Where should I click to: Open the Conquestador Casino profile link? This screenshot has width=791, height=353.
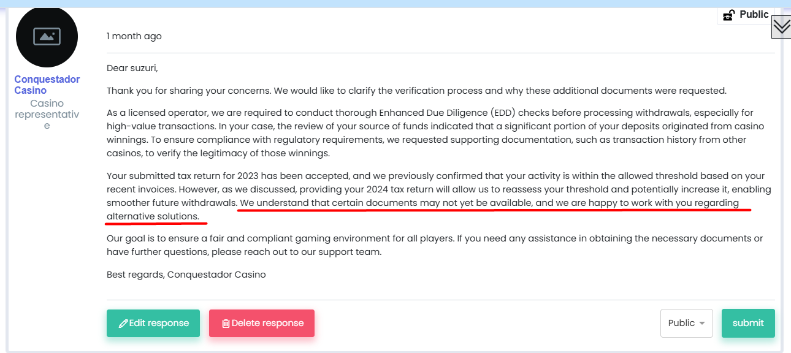pyautogui.click(x=47, y=85)
